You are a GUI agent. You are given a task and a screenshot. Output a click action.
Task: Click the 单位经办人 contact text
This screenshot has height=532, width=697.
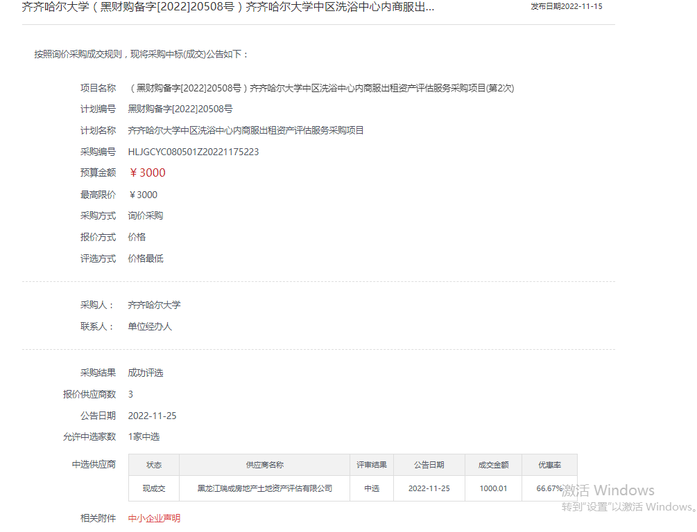(x=150, y=326)
